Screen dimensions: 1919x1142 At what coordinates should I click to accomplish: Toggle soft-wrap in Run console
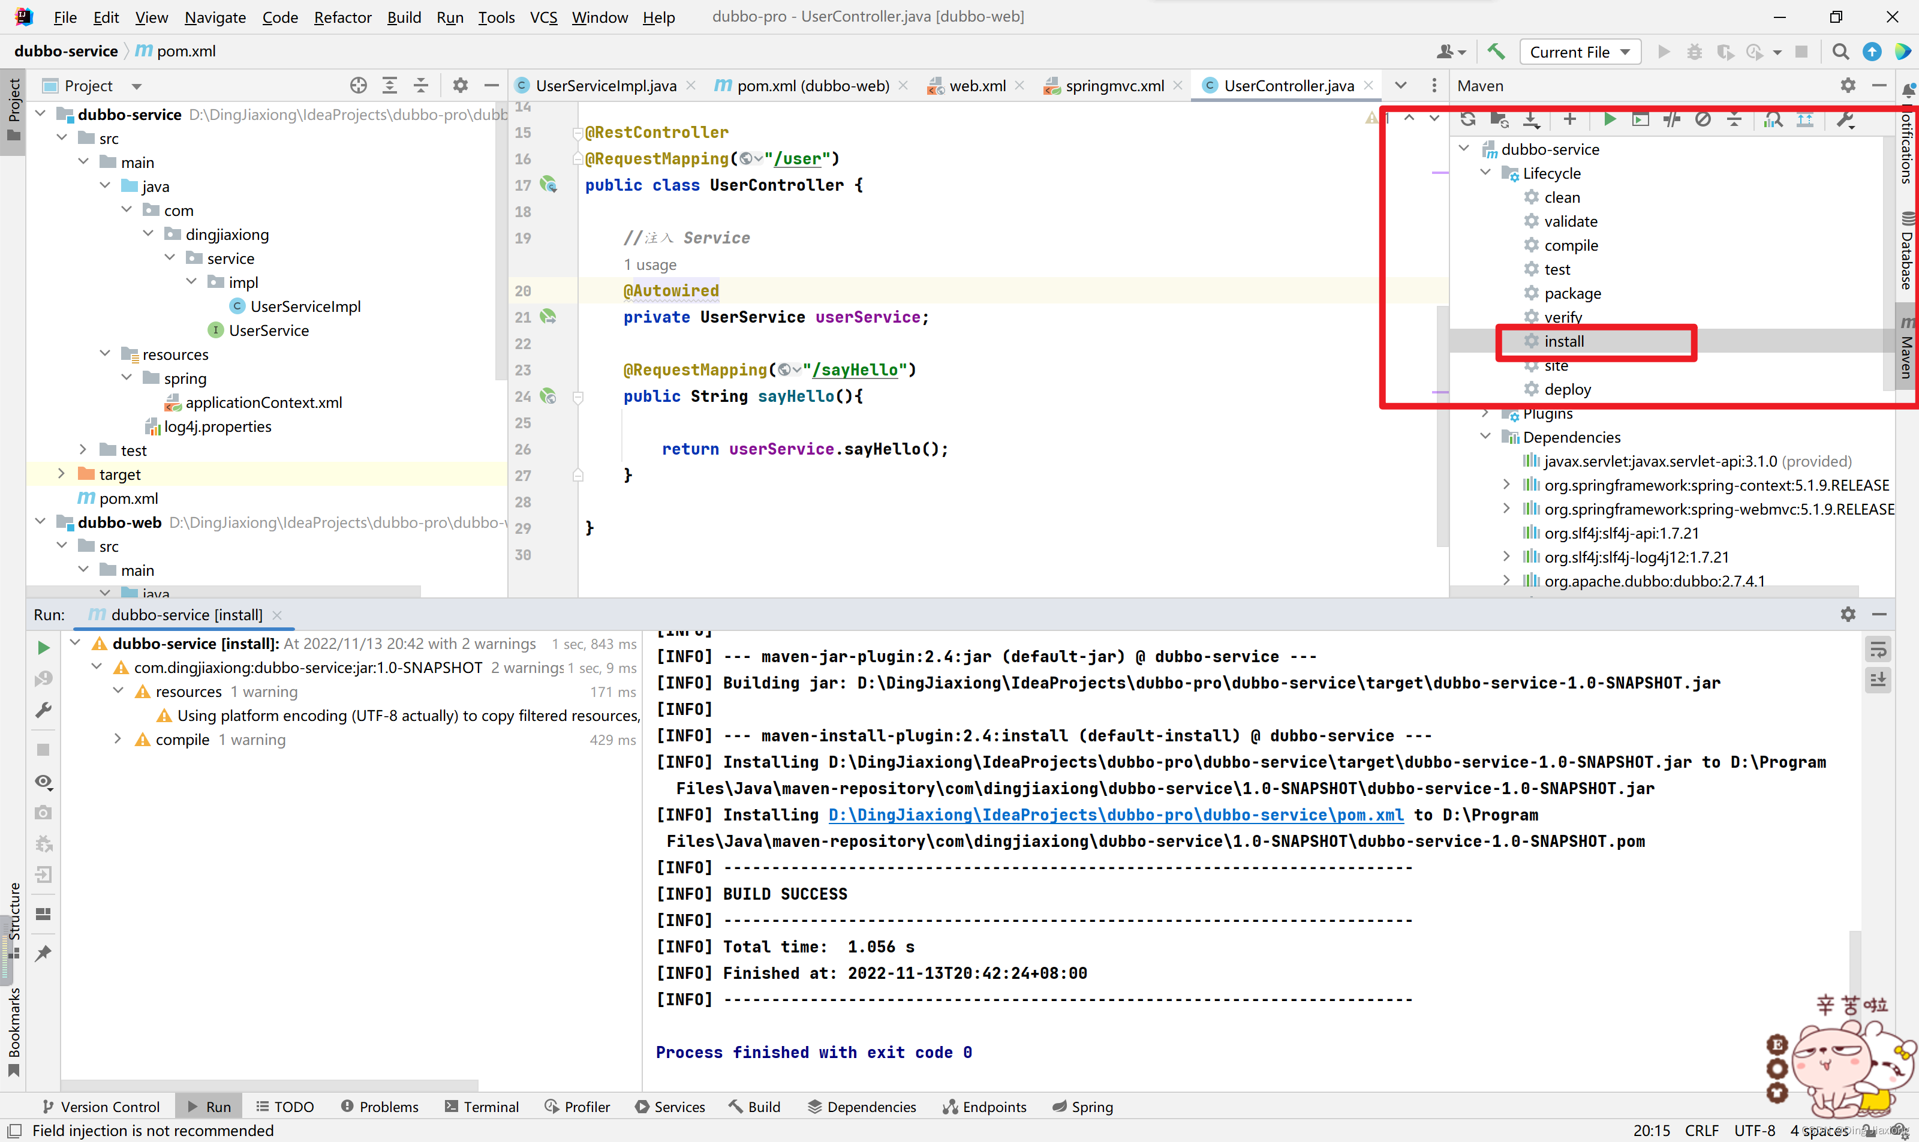1878,650
